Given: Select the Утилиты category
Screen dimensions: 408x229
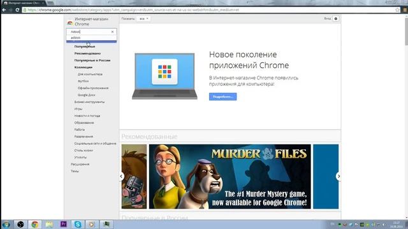Looking at the screenshot, I should coord(80,157).
